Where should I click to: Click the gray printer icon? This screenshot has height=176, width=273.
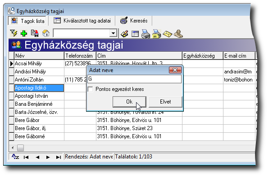(x=146, y=34)
